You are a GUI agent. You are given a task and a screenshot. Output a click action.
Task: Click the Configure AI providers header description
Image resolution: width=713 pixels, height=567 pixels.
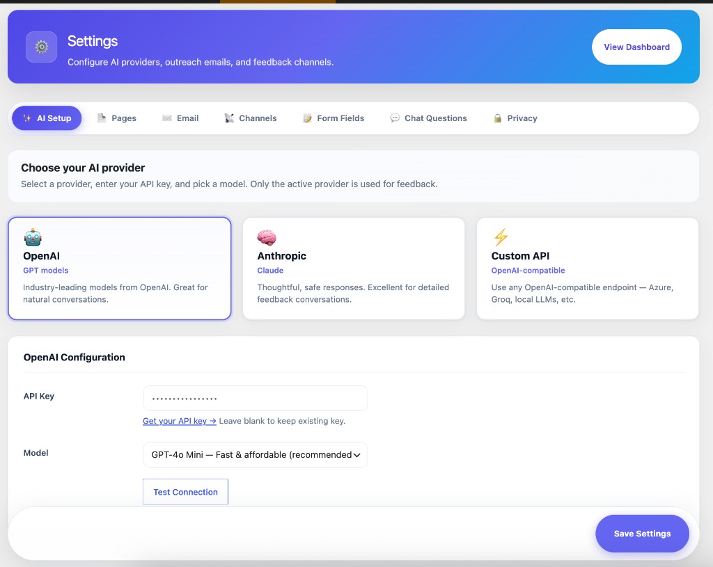(x=201, y=62)
